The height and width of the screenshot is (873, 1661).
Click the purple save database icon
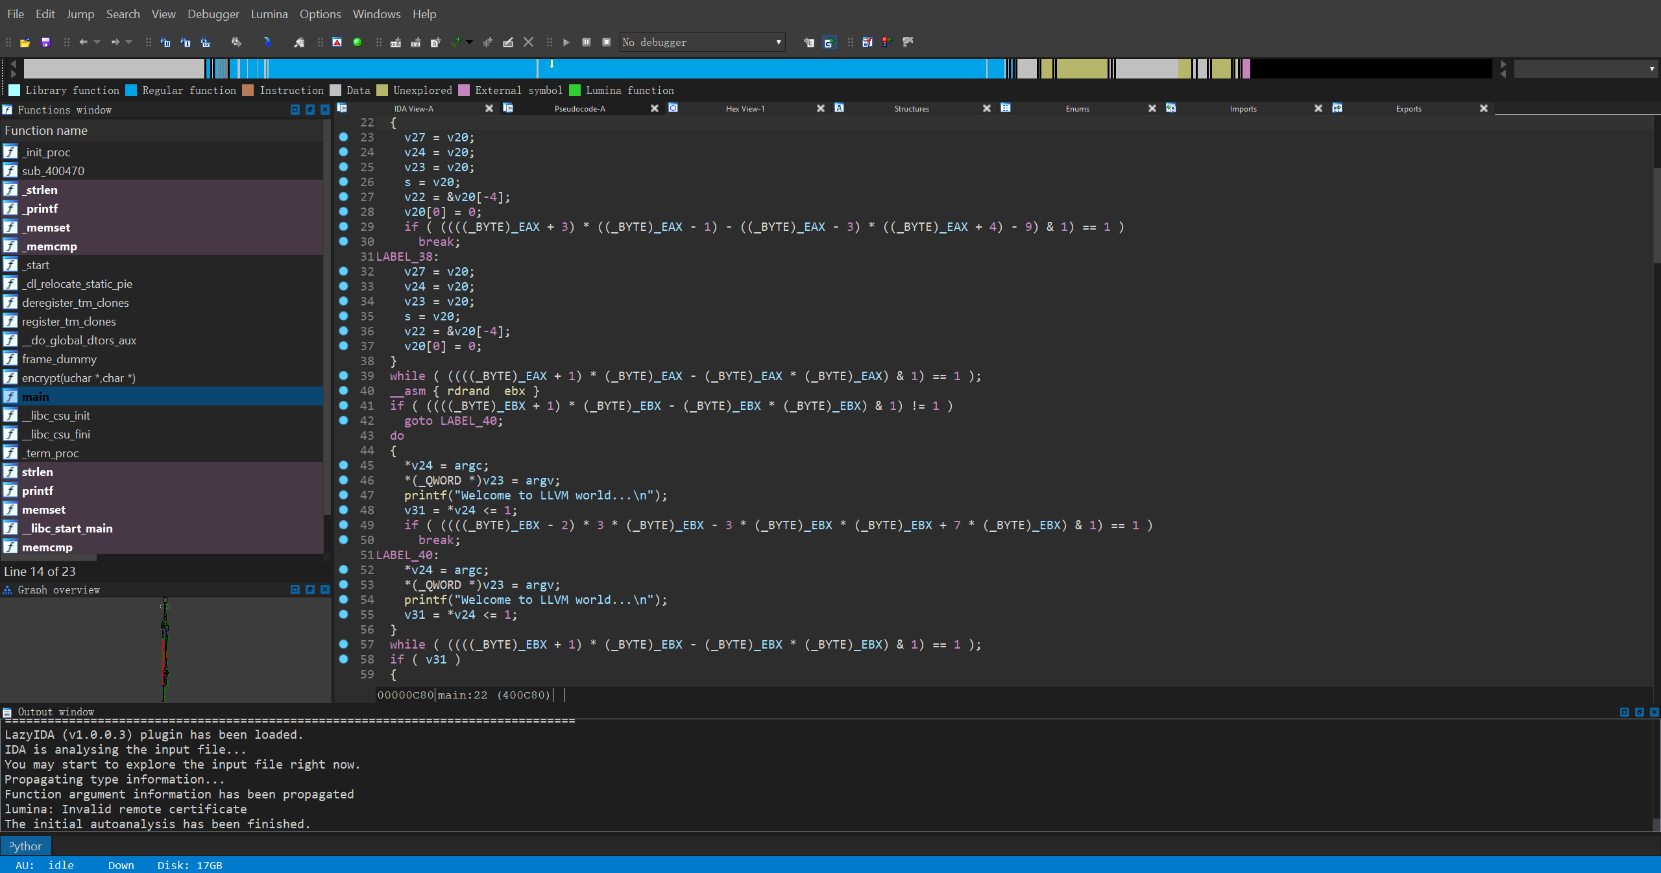(45, 42)
